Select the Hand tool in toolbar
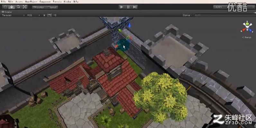This screenshot has height=128, width=256. pyautogui.click(x=5, y=7)
